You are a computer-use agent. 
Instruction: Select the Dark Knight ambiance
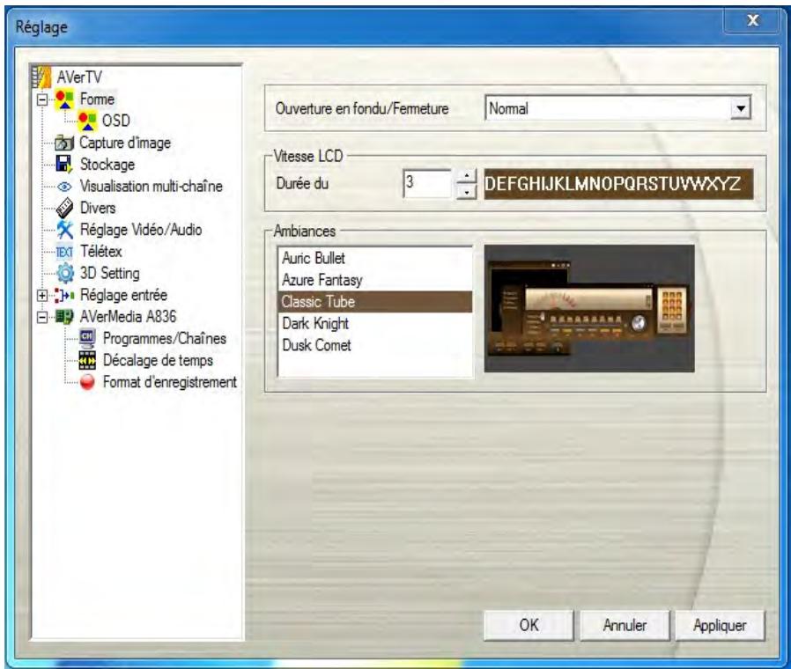click(375, 323)
